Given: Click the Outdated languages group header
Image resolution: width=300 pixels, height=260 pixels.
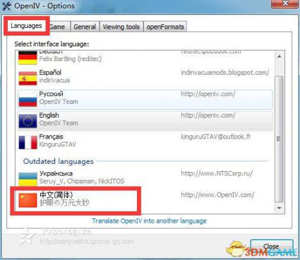Looking at the screenshot, I should pyautogui.click(x=58, y=161).
